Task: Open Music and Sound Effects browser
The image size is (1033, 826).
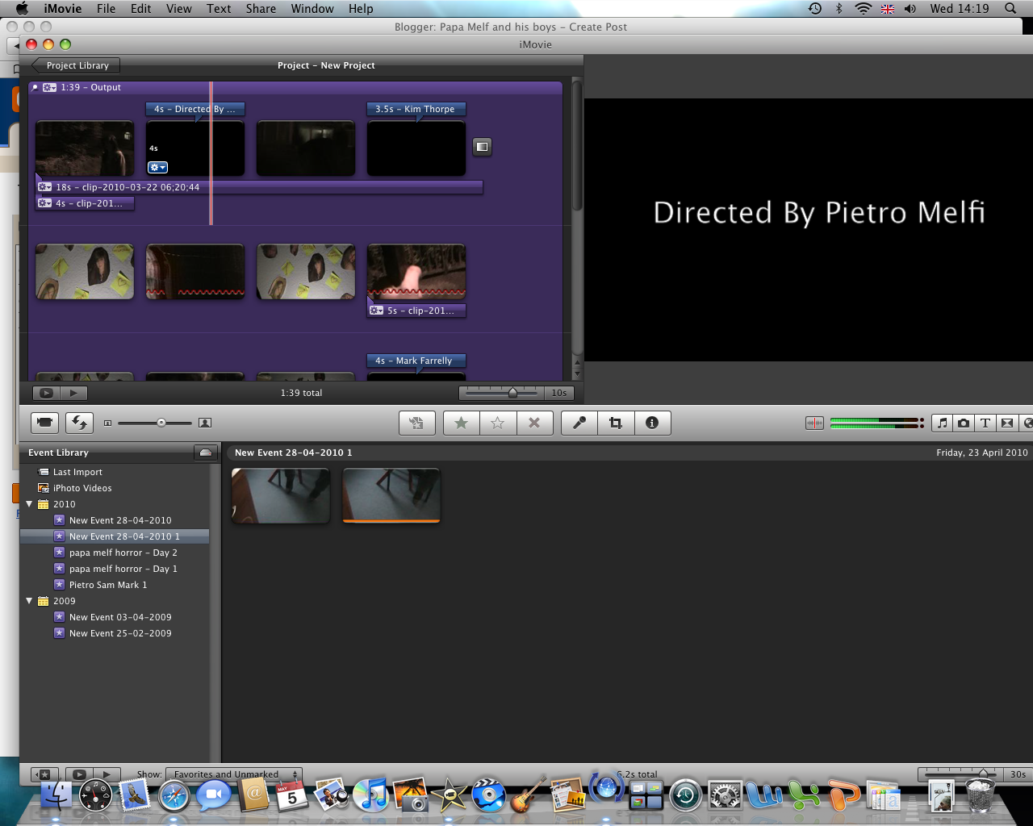Action: click(942, 423)
